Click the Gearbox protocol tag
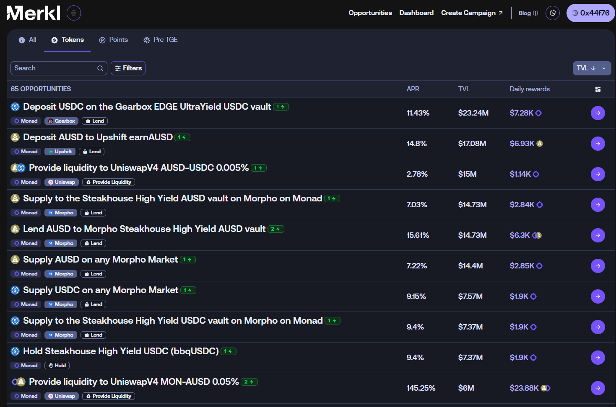This screenshot has width=616, height=407. coord(61,121)
